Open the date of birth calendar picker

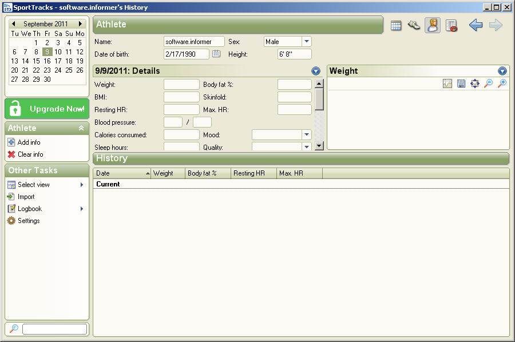tap(216, 54)
